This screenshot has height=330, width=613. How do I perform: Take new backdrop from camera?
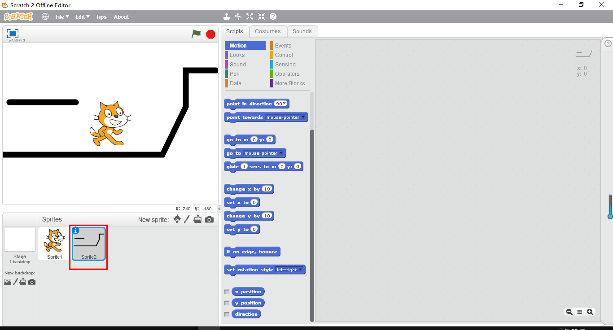tap(32, 282)
